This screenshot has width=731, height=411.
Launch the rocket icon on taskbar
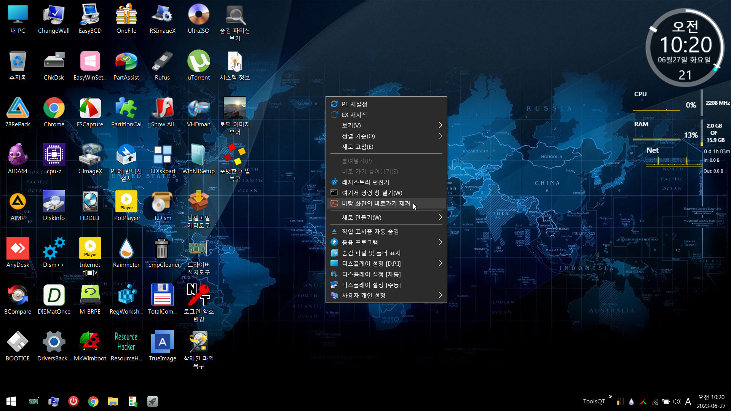pyautogui.click(x=153, y=401)
